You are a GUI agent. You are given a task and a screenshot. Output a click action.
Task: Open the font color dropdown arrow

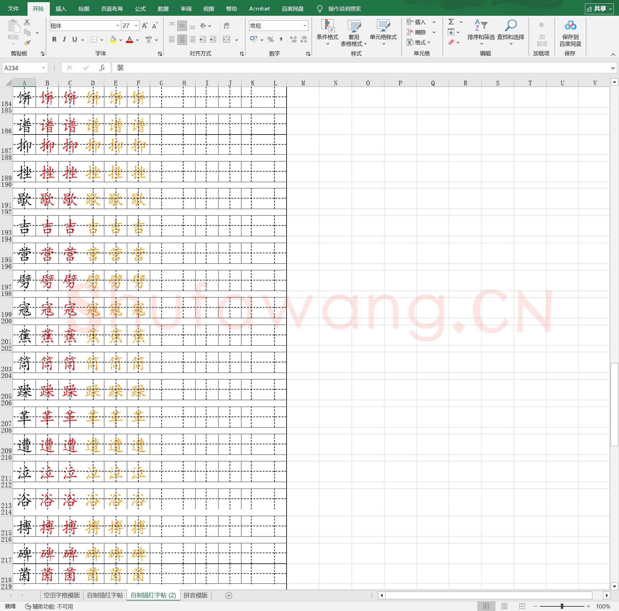[x=137, y=40]
